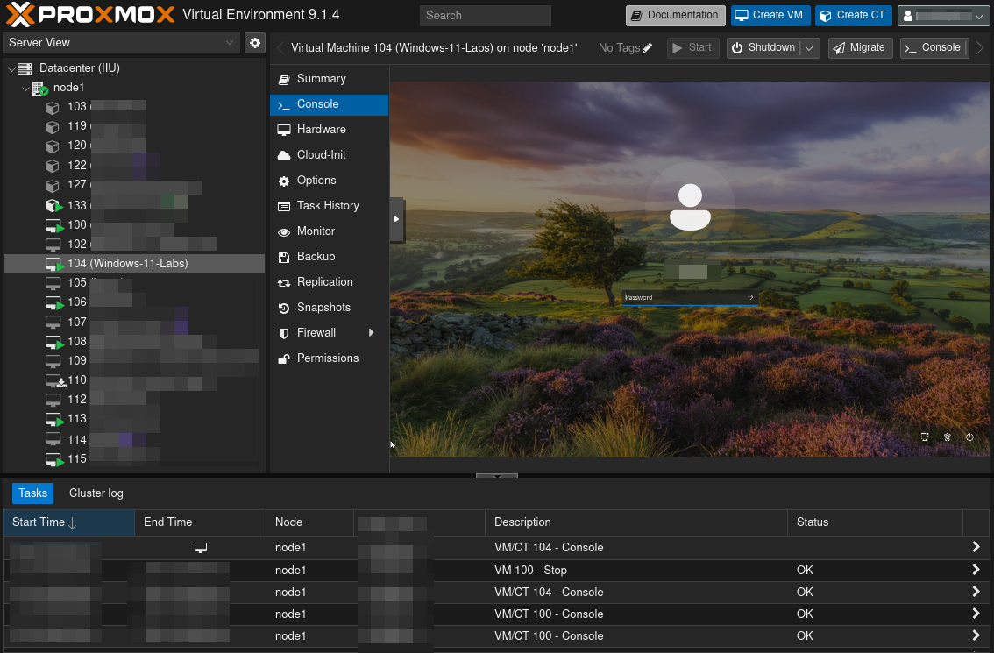The height and width of the screenshot is (653, 994).
Task: Click the gear icon beside Server View
Action: click(x=254, y=42)
